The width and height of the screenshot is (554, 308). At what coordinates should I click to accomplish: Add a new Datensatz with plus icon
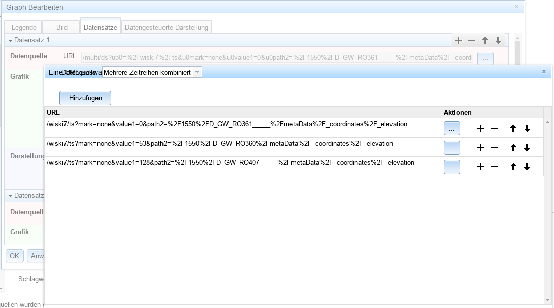459,40
